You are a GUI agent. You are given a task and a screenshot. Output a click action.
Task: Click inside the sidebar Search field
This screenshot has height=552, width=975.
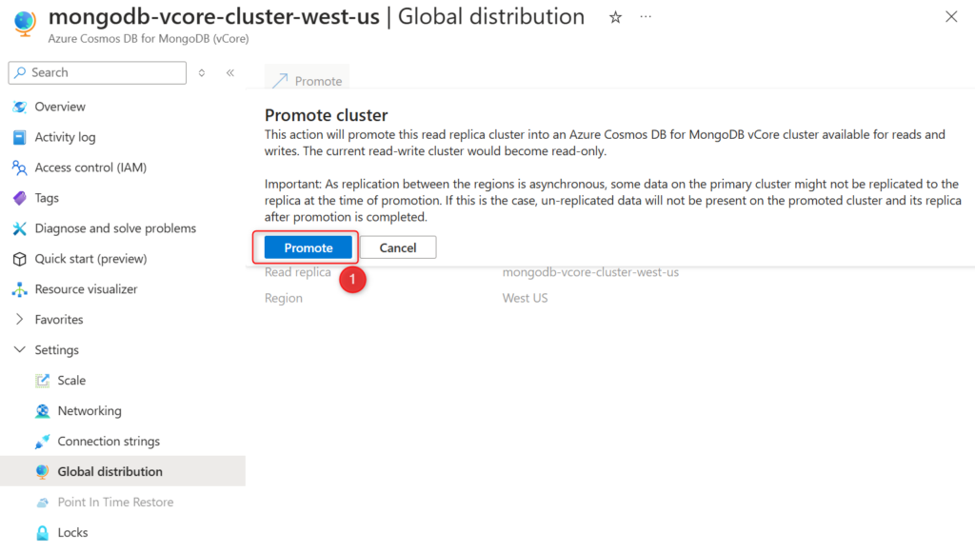[x=95, y=72]
